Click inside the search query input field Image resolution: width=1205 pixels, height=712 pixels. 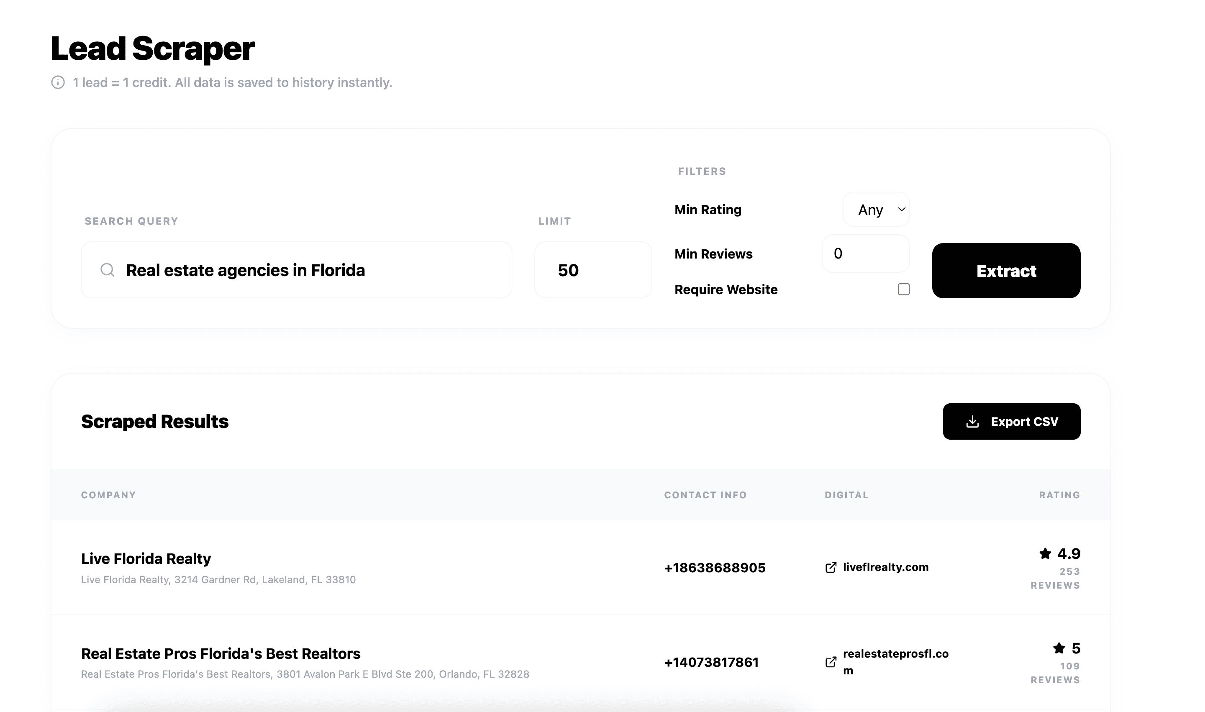click(x=297, y=270)
